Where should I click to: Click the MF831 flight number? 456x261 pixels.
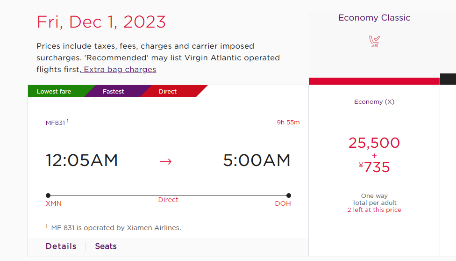click(55, 123)
